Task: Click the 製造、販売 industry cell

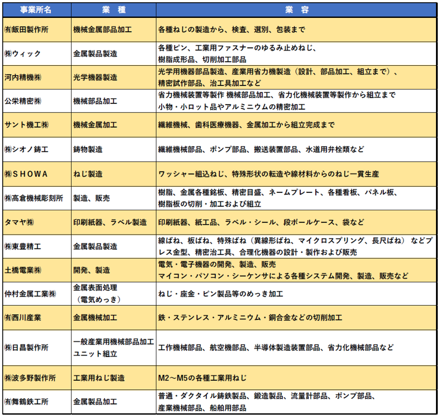Action: (114, 198)
